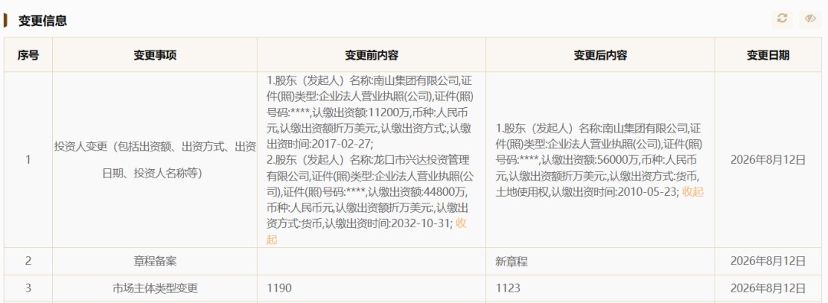Screen dimensions: 828x303
Task: Click the 新章程 cell
Action: [511, 261]
